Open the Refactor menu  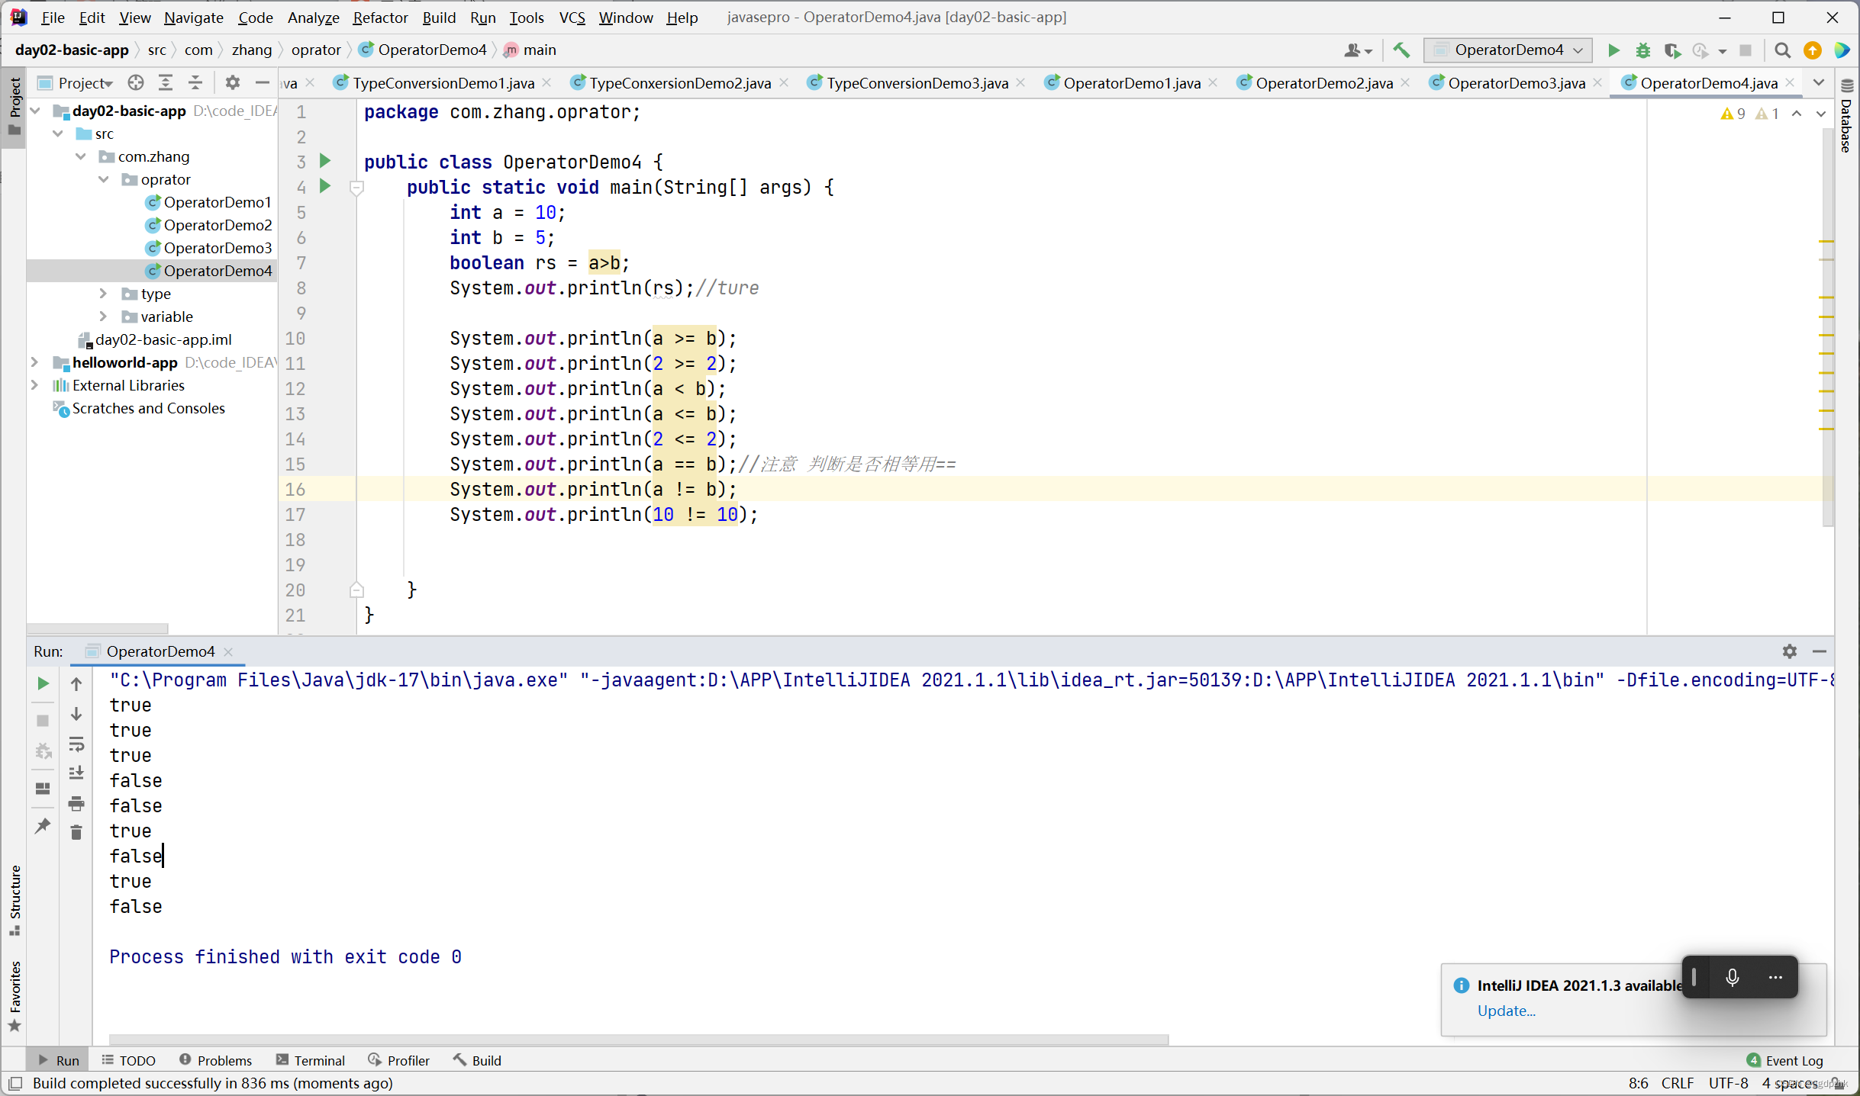pos(380,17)
